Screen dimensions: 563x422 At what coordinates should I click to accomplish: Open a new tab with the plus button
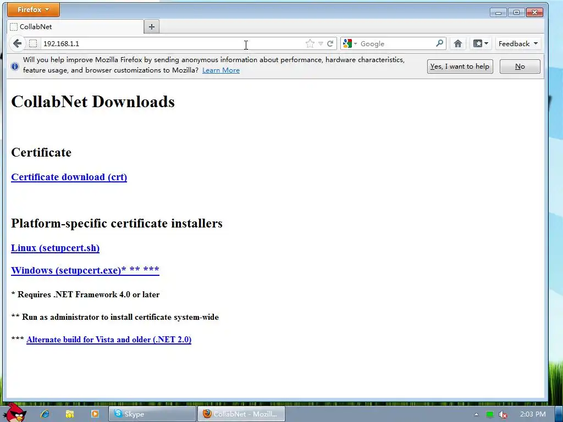(152, 26)
